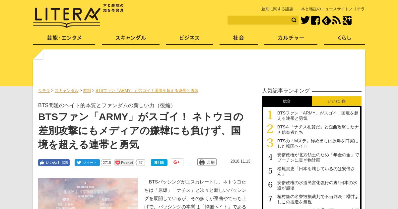Image resolution: width=398 pixels, height=209 pixels.
Task: Go to スキャンダル breadcrumb link
Action: point(67,91)
